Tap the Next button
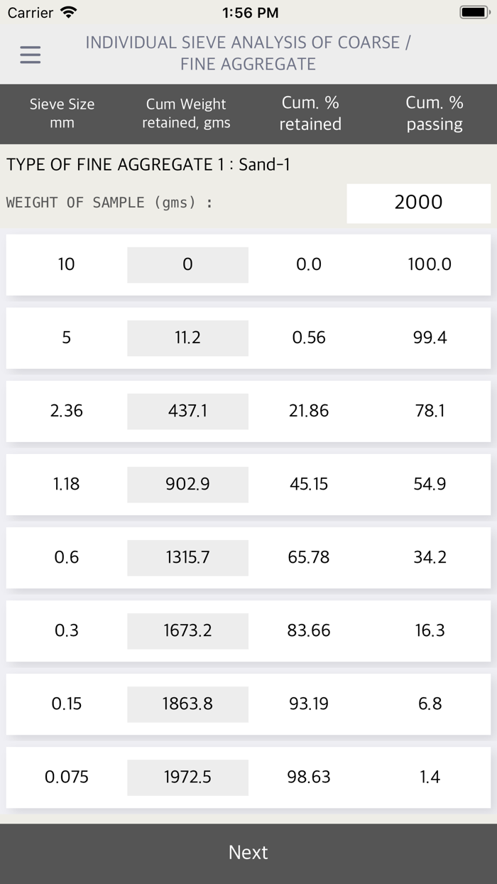This screenshot has height=884, width=497. (248, 853)
